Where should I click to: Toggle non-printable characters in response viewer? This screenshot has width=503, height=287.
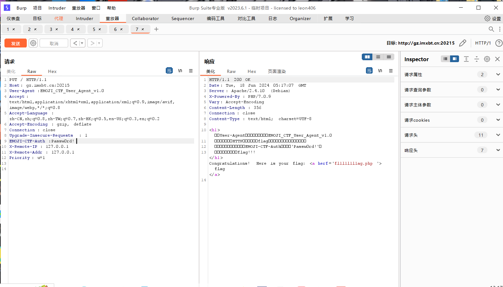(x=380, y=71)
